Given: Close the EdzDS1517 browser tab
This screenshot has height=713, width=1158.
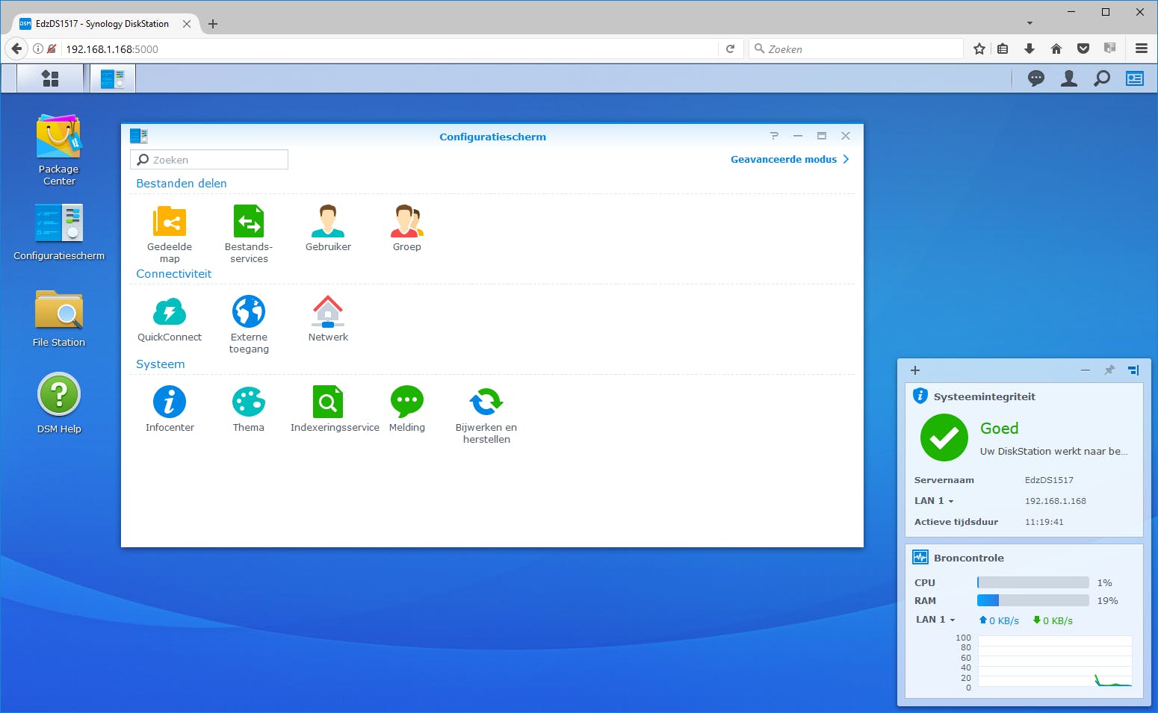Looking at the screenshot, I should tap(187, 24).
